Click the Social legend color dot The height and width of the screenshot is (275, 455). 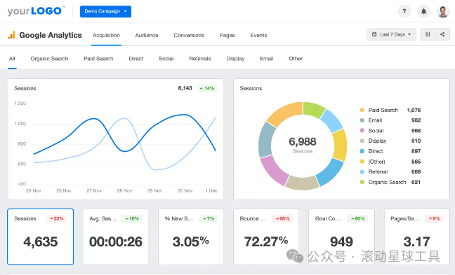(x=362, y=130)
